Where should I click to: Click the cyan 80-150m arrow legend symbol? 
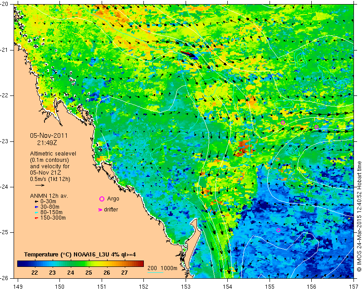pyautogui.click(x=36, y=212)
